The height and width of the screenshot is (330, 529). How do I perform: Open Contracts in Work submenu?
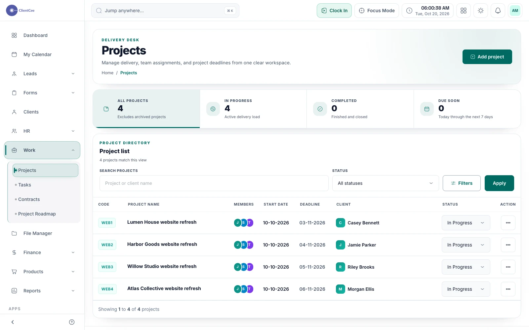pos(45,199)
